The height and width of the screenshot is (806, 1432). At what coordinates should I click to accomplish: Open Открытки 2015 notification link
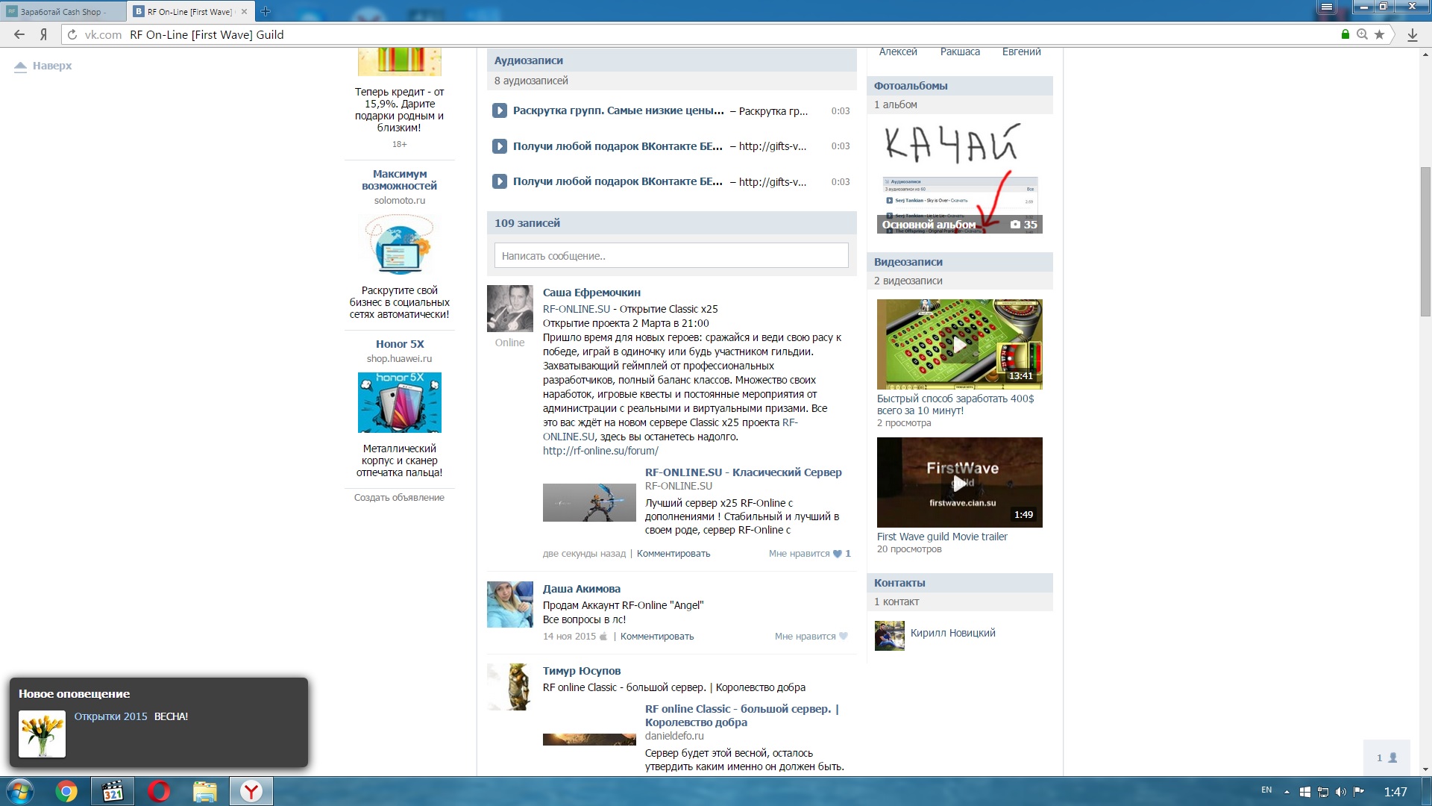click(110, 716)
